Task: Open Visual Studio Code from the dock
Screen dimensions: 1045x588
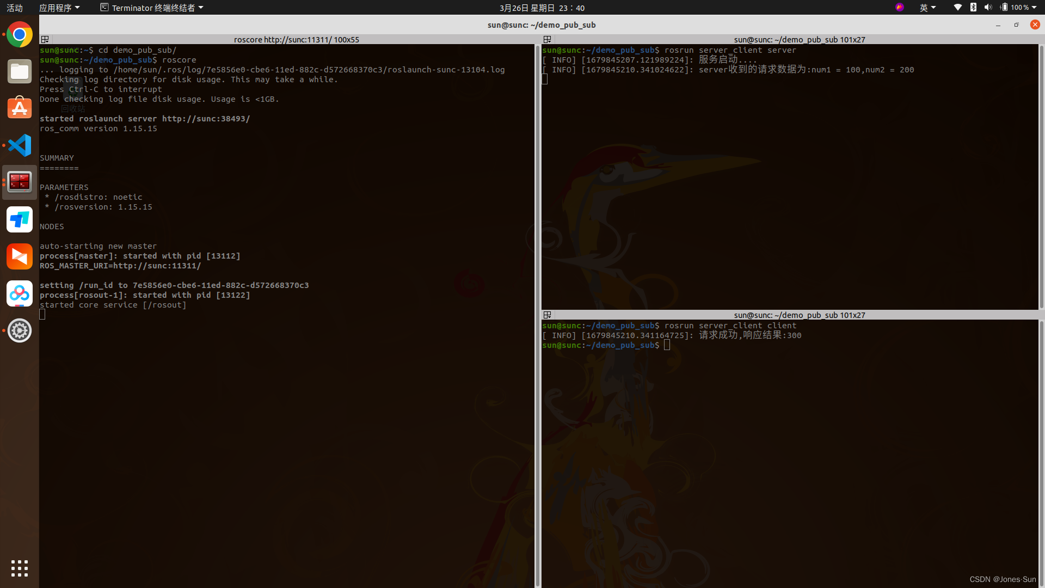Action: point(20,145)
